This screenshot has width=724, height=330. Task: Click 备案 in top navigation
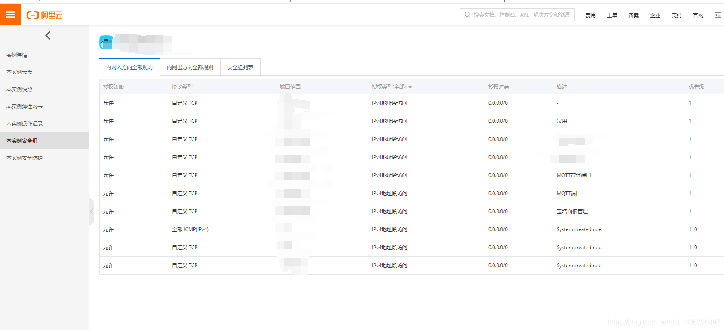coord(634,15)
